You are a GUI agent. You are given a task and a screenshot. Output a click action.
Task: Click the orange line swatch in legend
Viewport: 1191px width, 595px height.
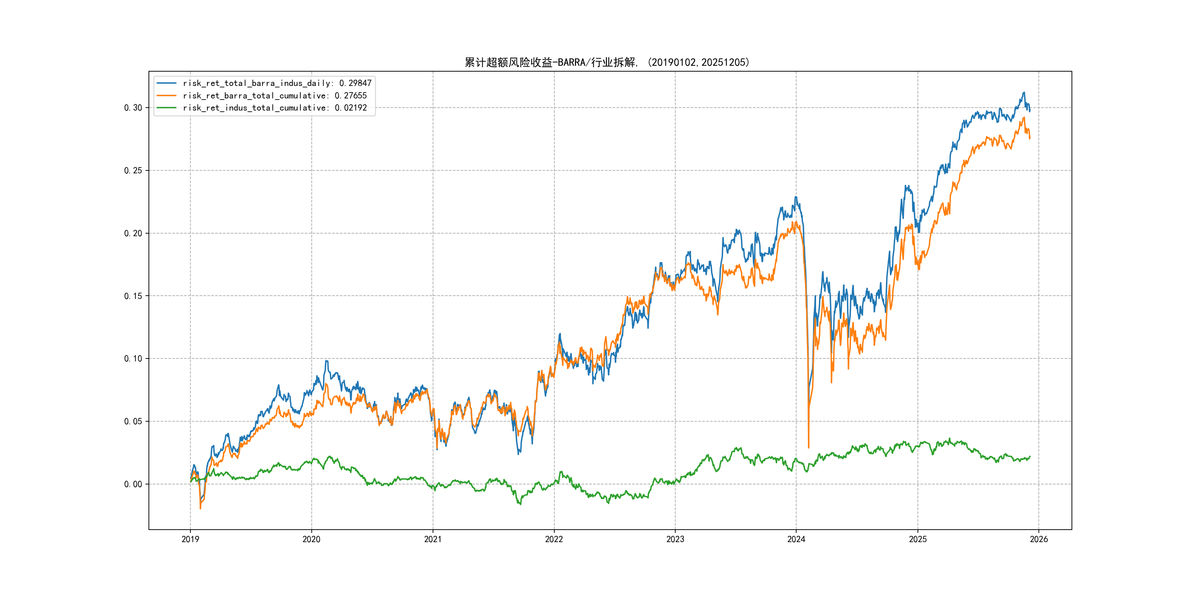pos(167,95)
